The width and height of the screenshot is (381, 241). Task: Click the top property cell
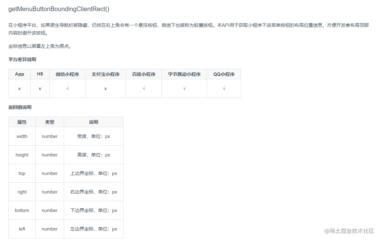22,173
